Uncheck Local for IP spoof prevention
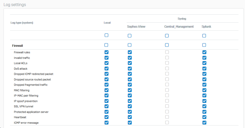 [106, 101]
